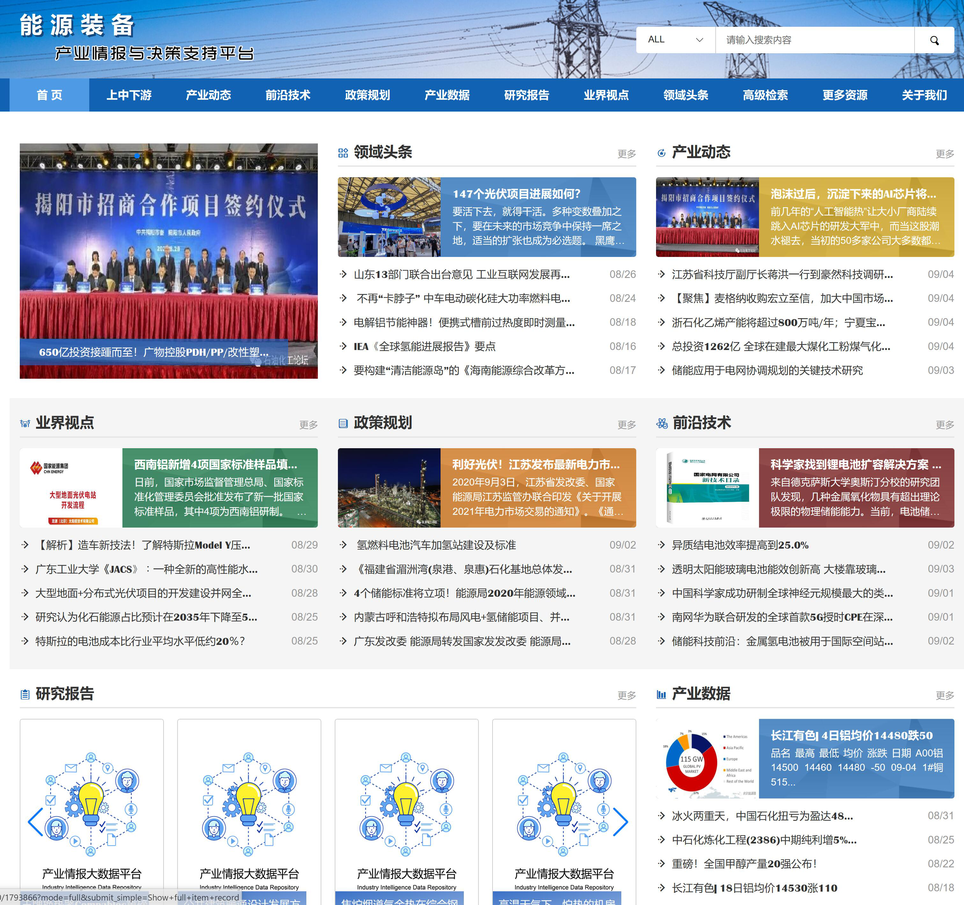Click the carousel indicator dot on banner
Screen dimensions: 964x905
point(137,156)
